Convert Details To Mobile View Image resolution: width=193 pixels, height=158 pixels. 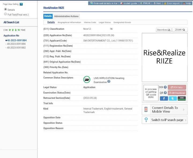(165, 110)
